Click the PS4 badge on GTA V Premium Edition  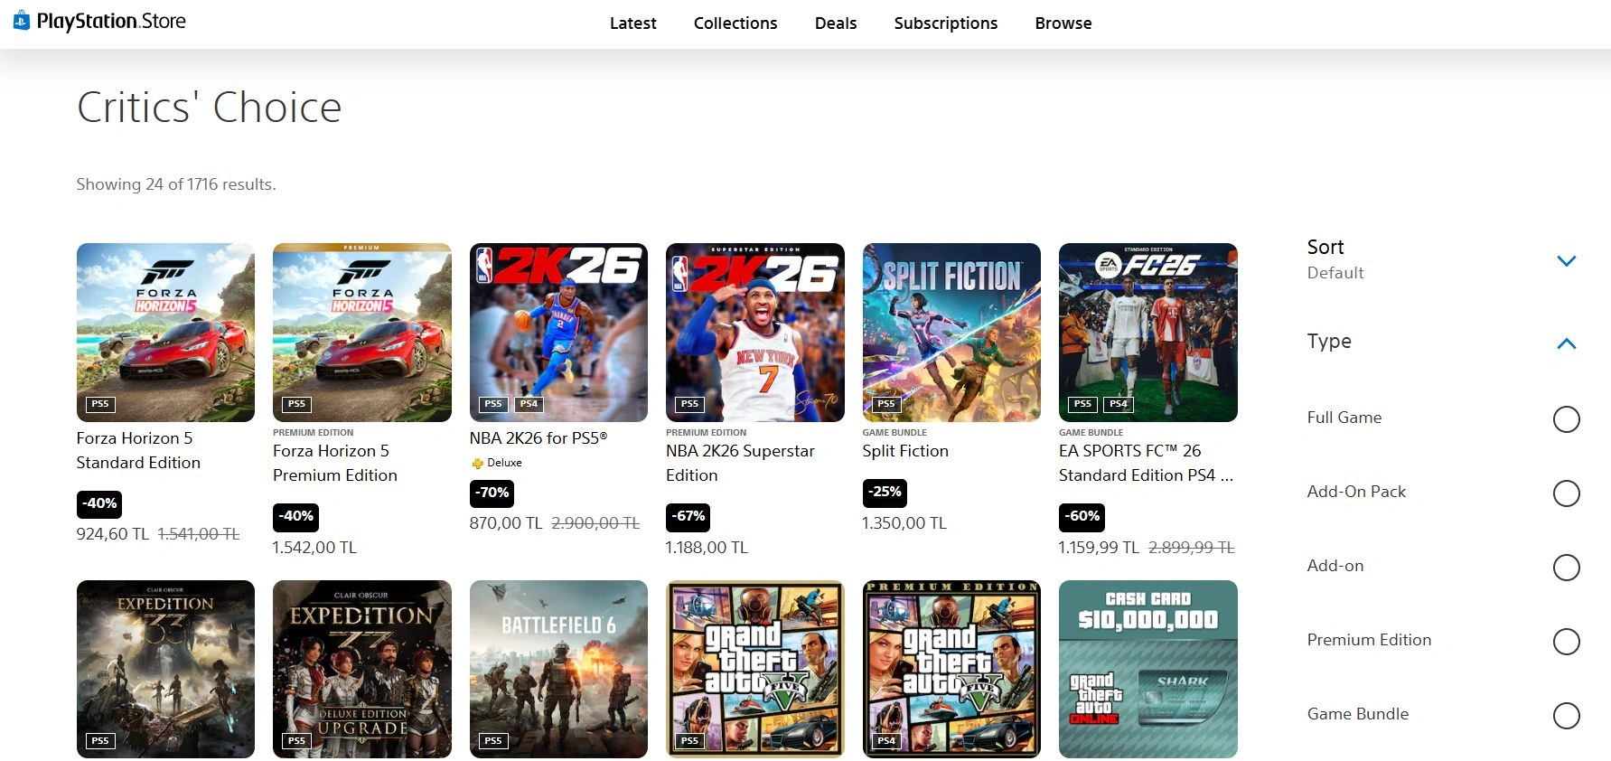click(x=885, y=741)
